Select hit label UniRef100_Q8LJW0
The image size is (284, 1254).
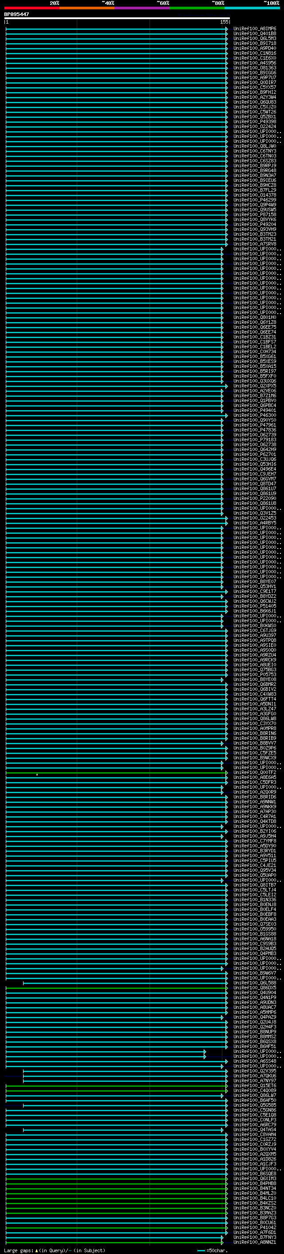click(254, 146)
